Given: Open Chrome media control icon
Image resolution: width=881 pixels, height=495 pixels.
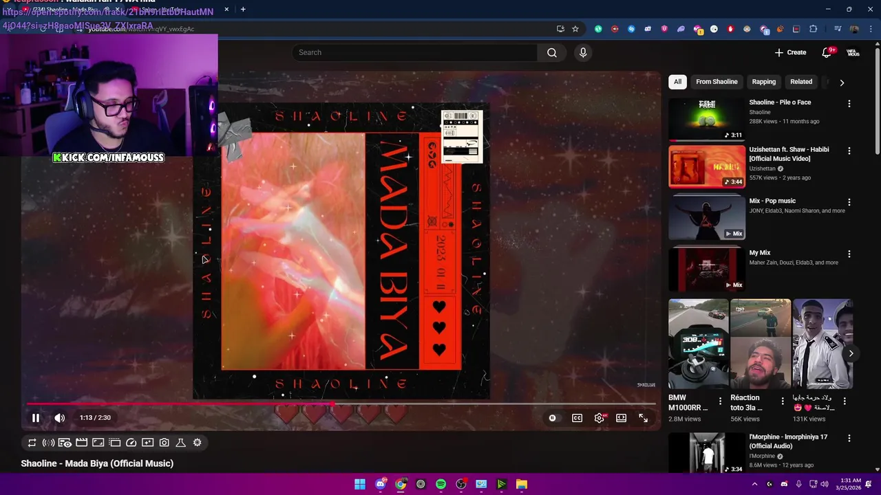Looking at the screenshot, I should [838, 29].
